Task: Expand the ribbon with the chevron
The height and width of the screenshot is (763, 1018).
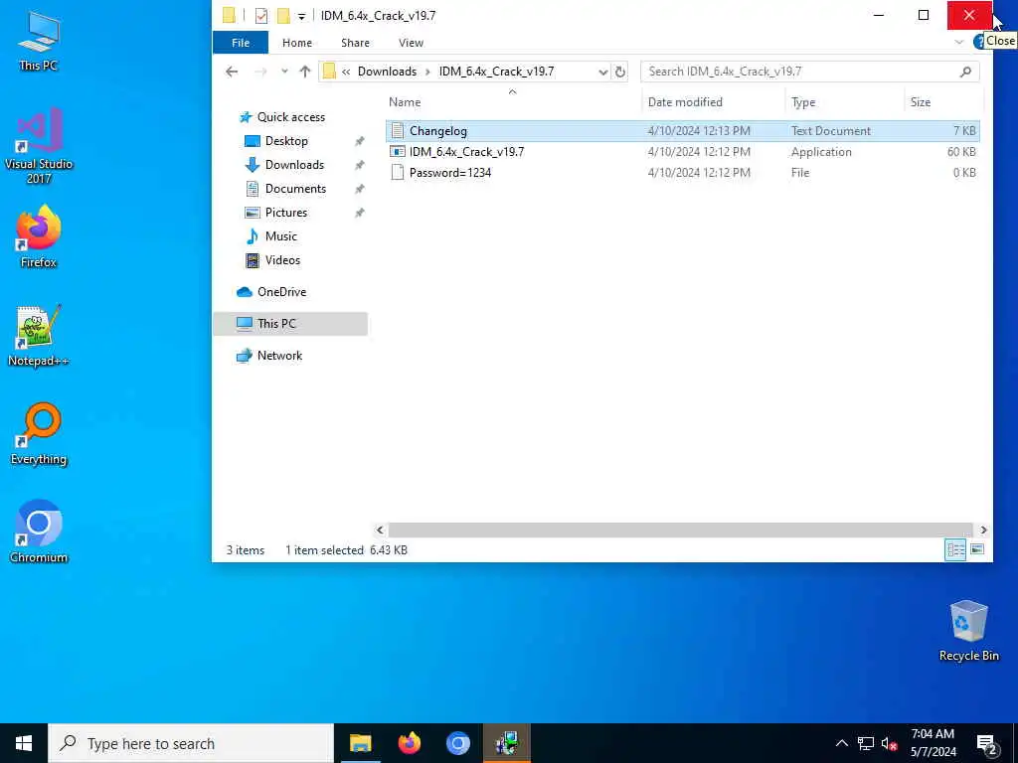Action: point(959,42)
